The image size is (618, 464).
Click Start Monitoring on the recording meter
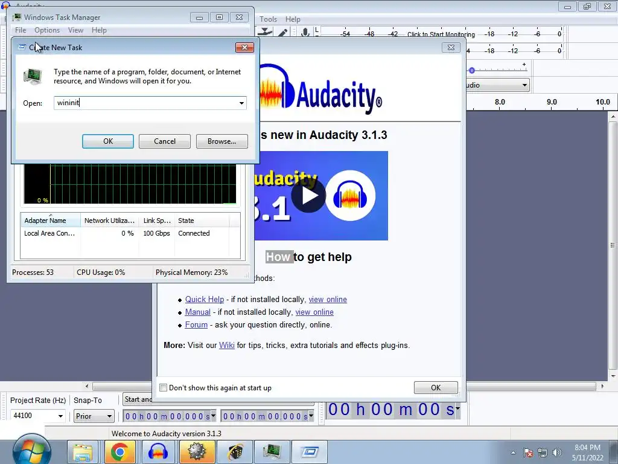click(441, 34)
